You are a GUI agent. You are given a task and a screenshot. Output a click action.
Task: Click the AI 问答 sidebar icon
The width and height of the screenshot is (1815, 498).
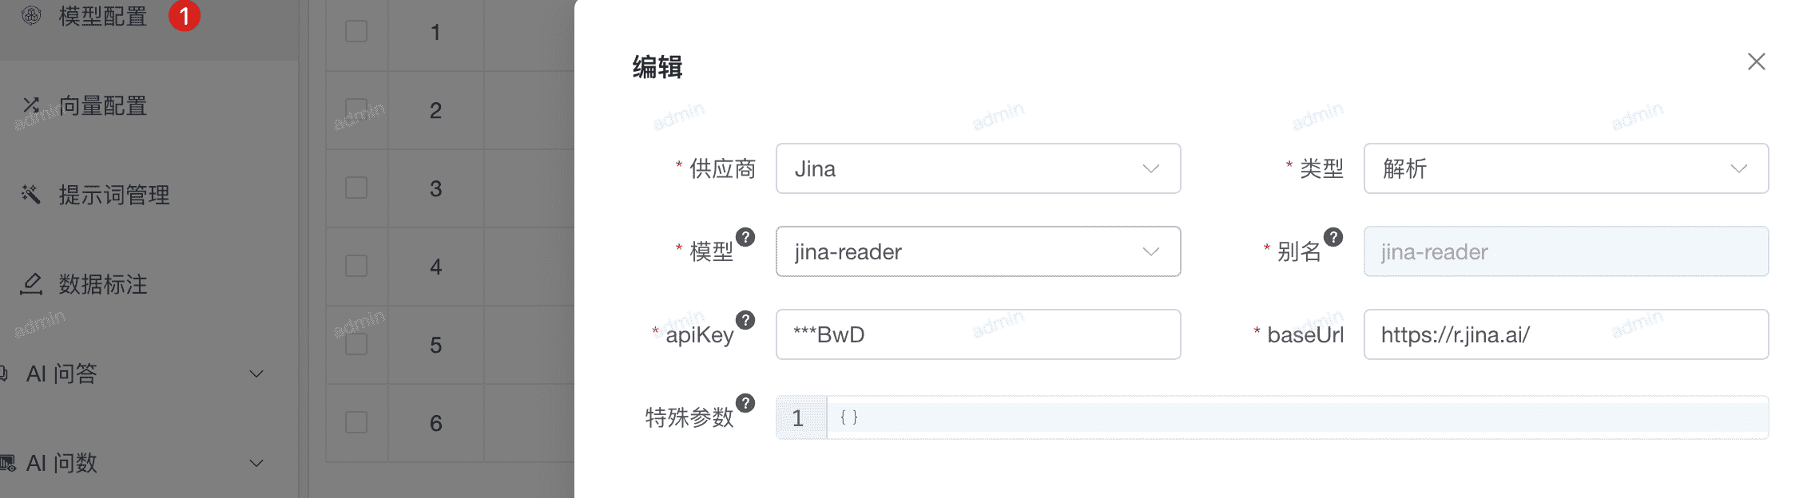[5, 373]
